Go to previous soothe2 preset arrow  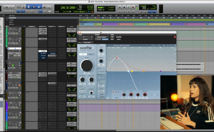107,45
